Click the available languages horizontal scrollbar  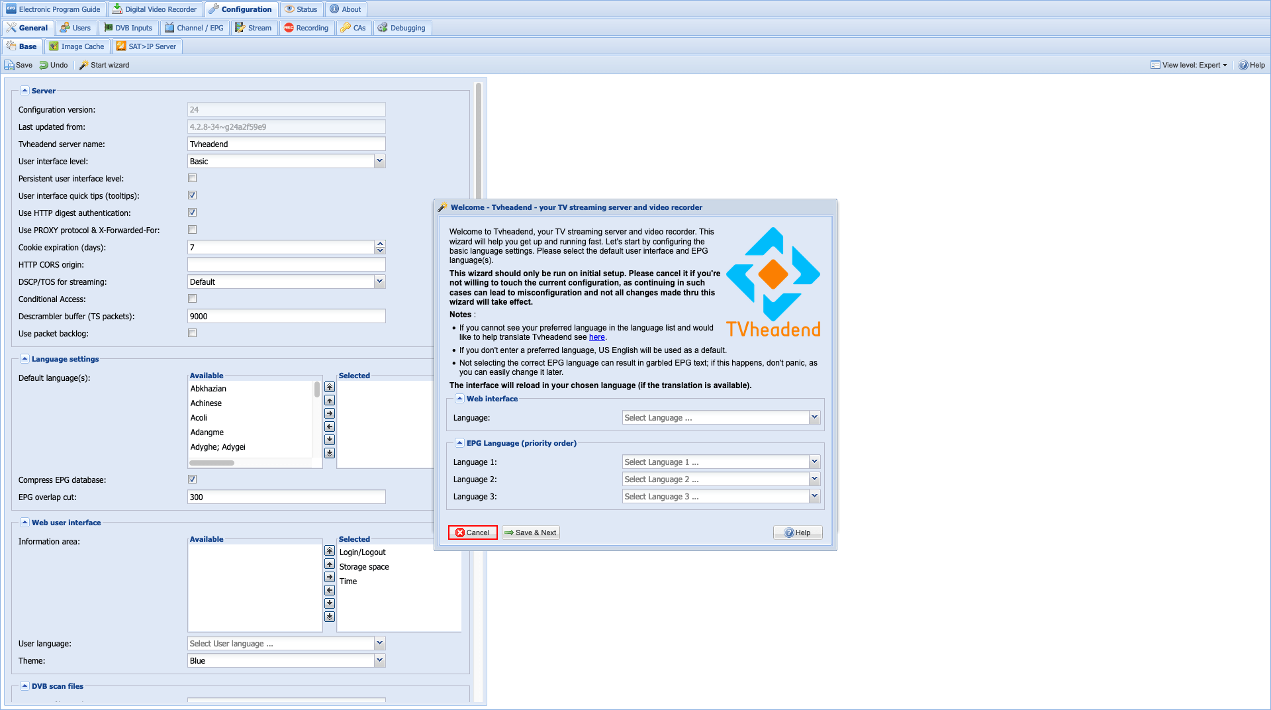(x=212, y=463)
